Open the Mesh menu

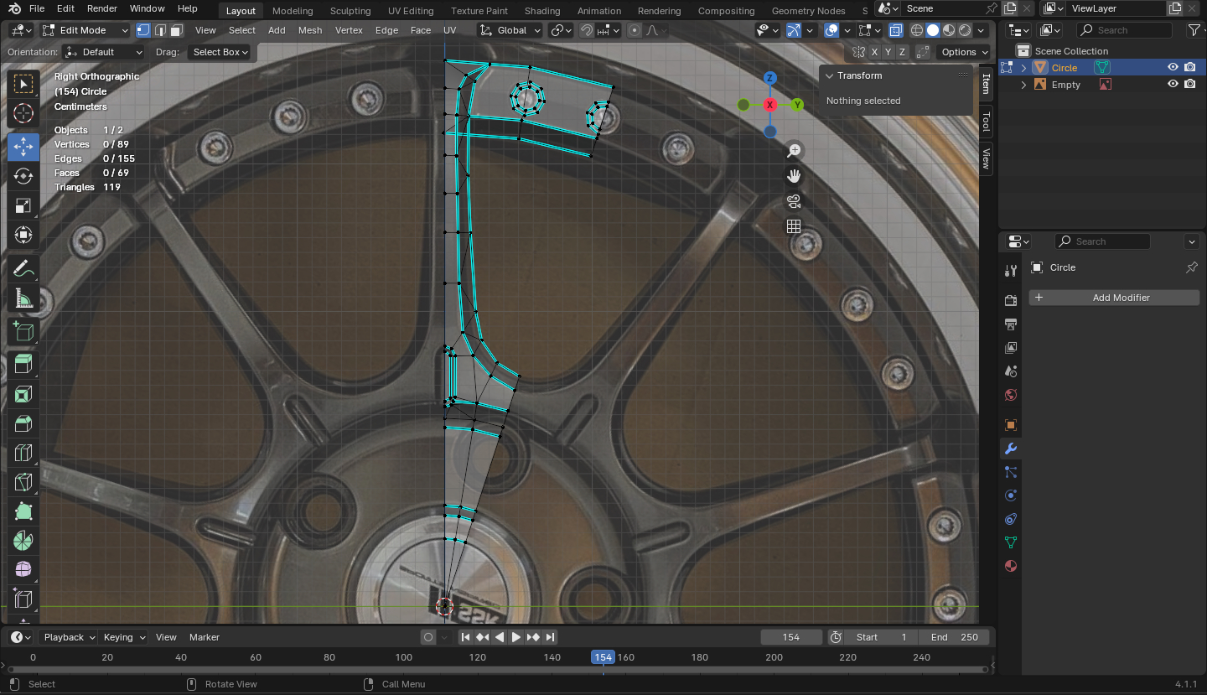click(309, 30)
